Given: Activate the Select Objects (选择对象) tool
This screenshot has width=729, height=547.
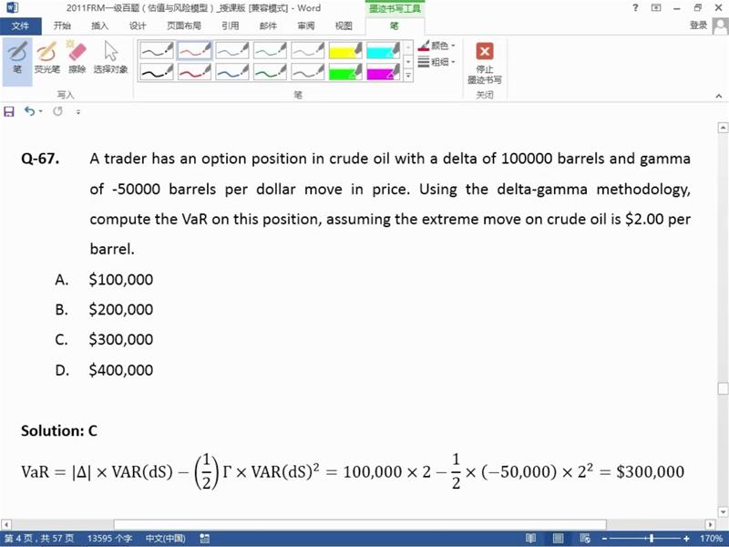Looking at the screenshot, I should [110, 57].
